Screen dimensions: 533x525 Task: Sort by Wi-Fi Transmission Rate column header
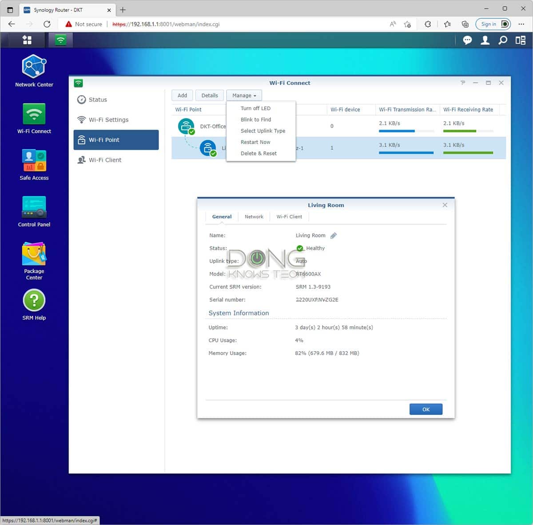click(x=407, y=109)
